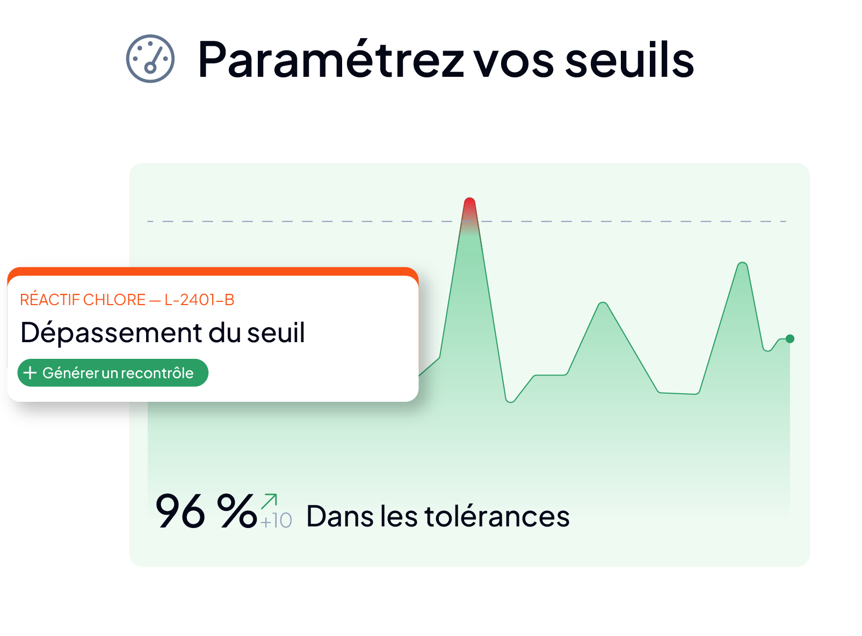Click the plus icon in green button
This screenshot has width=862, height=636.
31,373
